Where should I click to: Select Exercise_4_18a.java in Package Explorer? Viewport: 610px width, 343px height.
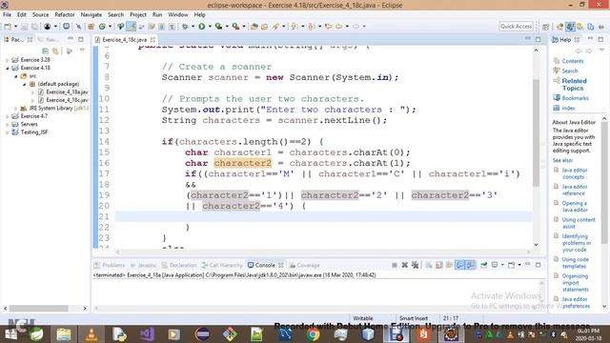coord(67,92)
